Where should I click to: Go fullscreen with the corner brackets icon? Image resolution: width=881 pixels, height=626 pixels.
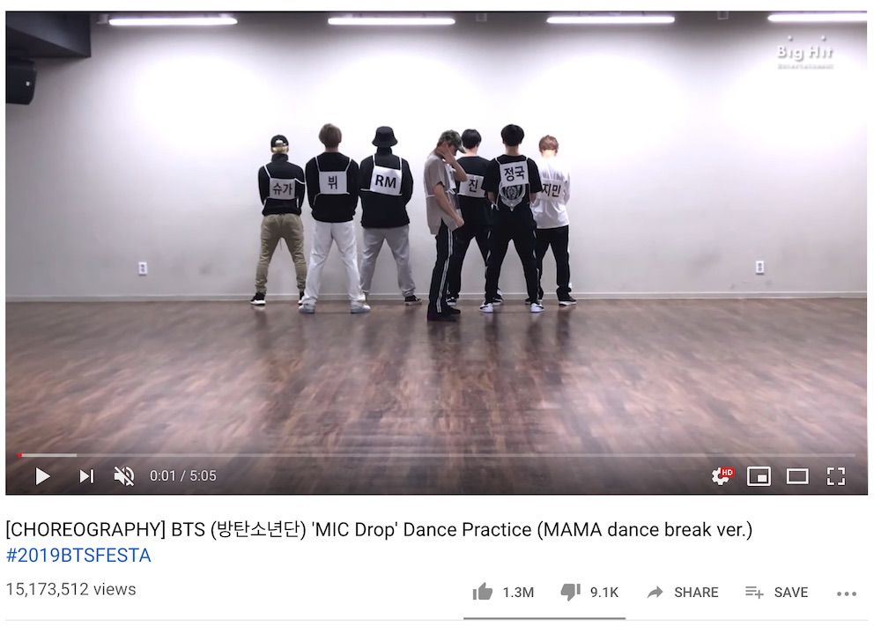[x=835, y=476]
